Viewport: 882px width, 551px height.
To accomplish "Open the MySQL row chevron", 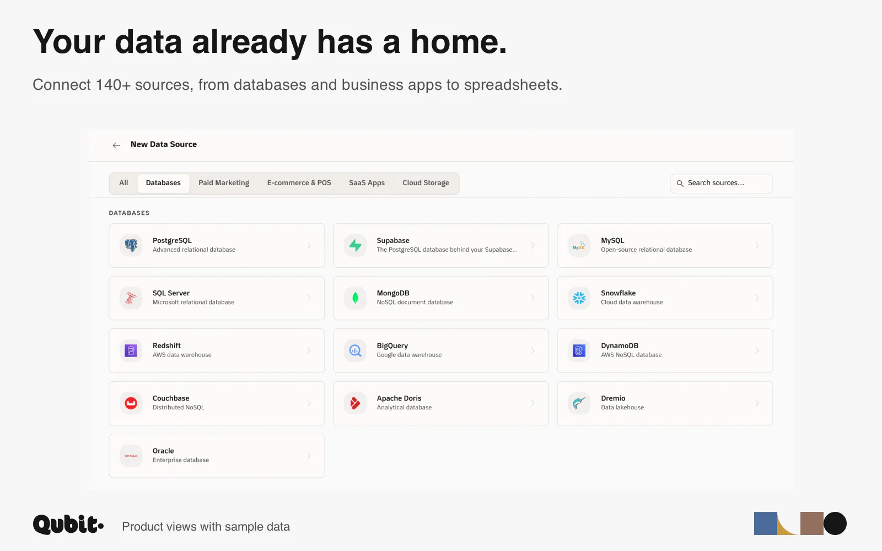I will (757, 245).
